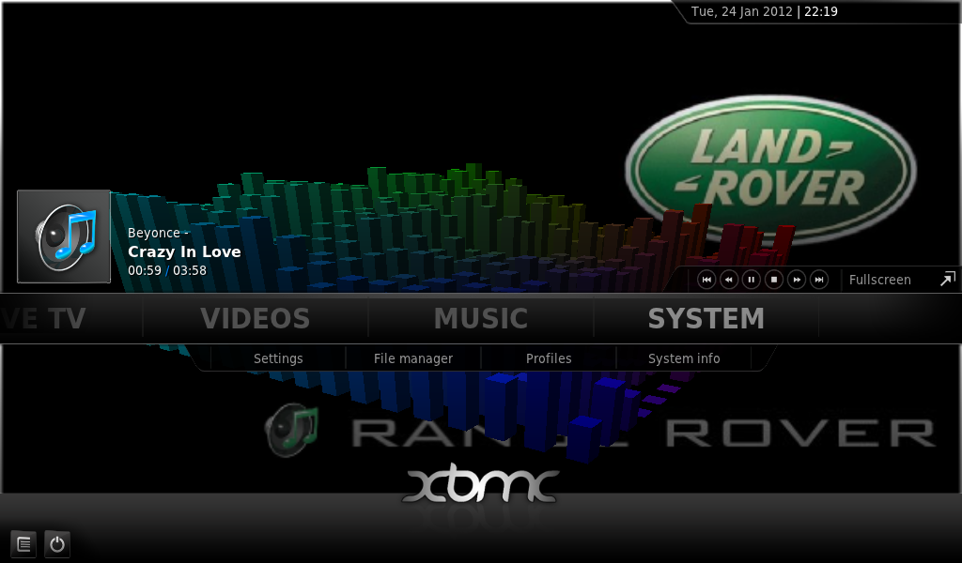
Task: Select the MUSIC main menu item
Action: tap(481, 318)
